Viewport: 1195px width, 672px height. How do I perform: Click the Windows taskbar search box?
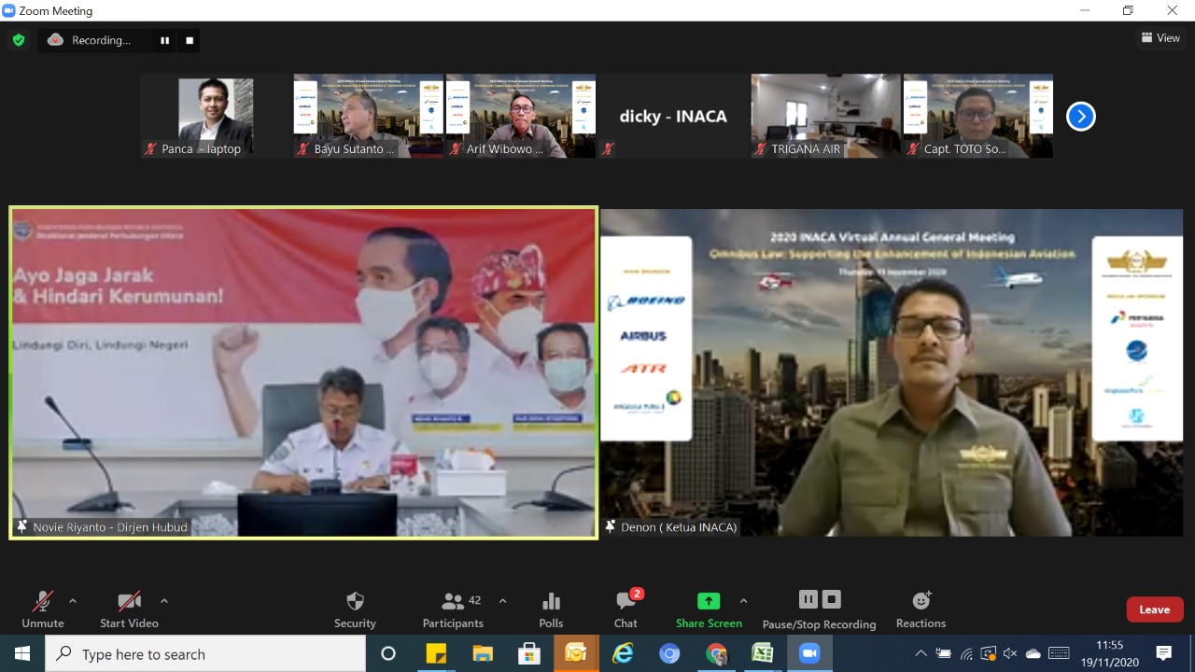[x=205, y=654]
